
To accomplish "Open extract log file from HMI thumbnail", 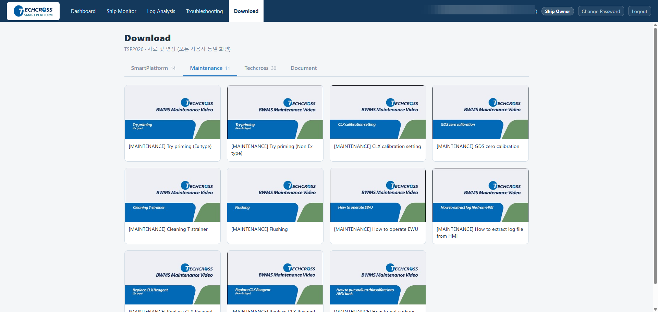I will point(480,195).
